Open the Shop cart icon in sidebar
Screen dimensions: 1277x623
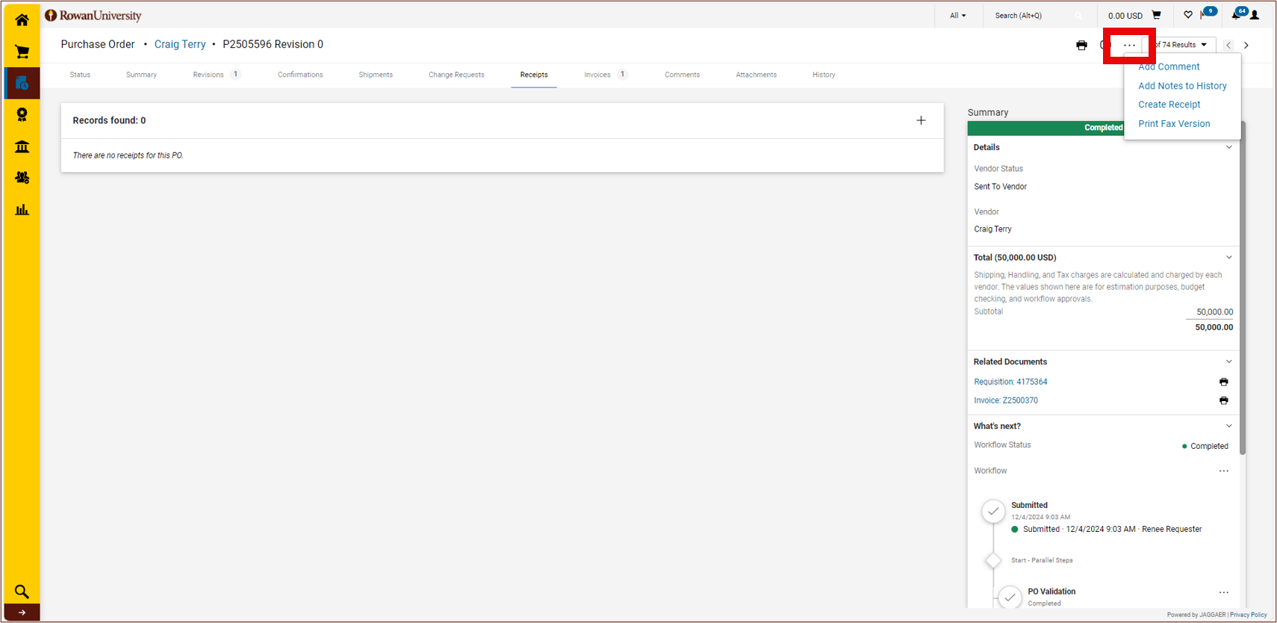22,52
